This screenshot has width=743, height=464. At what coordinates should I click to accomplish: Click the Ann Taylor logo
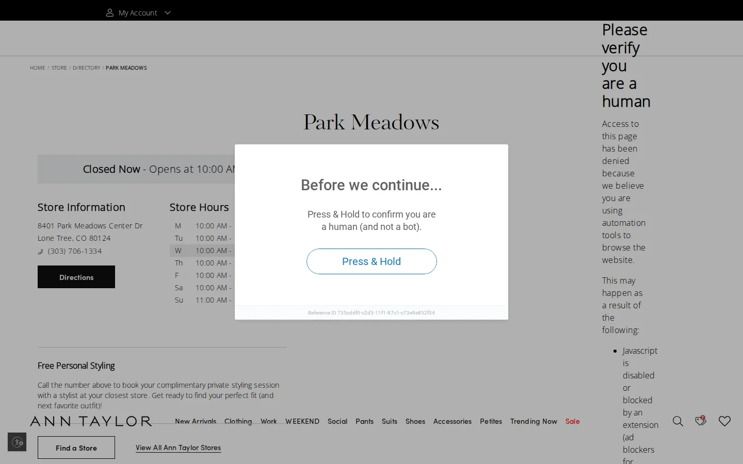point(91,421)
